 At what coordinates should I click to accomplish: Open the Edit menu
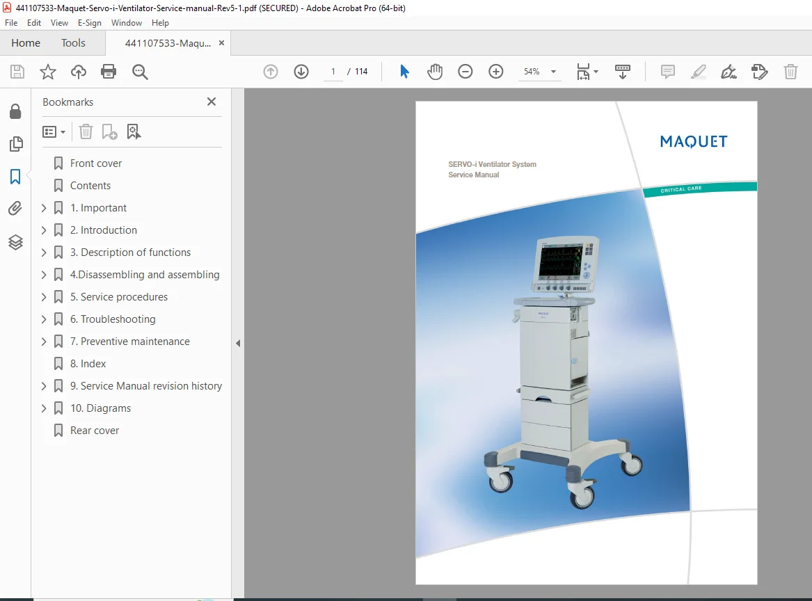coord(33,23)
